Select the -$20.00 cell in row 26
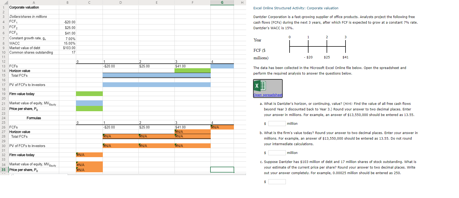The width and height of the screenshot is (459, 198). (x=121, y=127)
